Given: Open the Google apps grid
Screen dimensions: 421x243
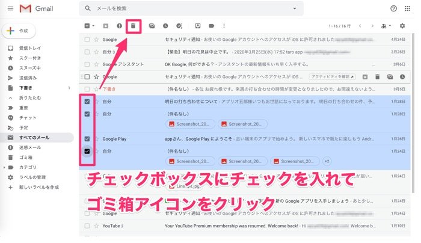Looking at the screenshot, I should [x=407, y=8].
